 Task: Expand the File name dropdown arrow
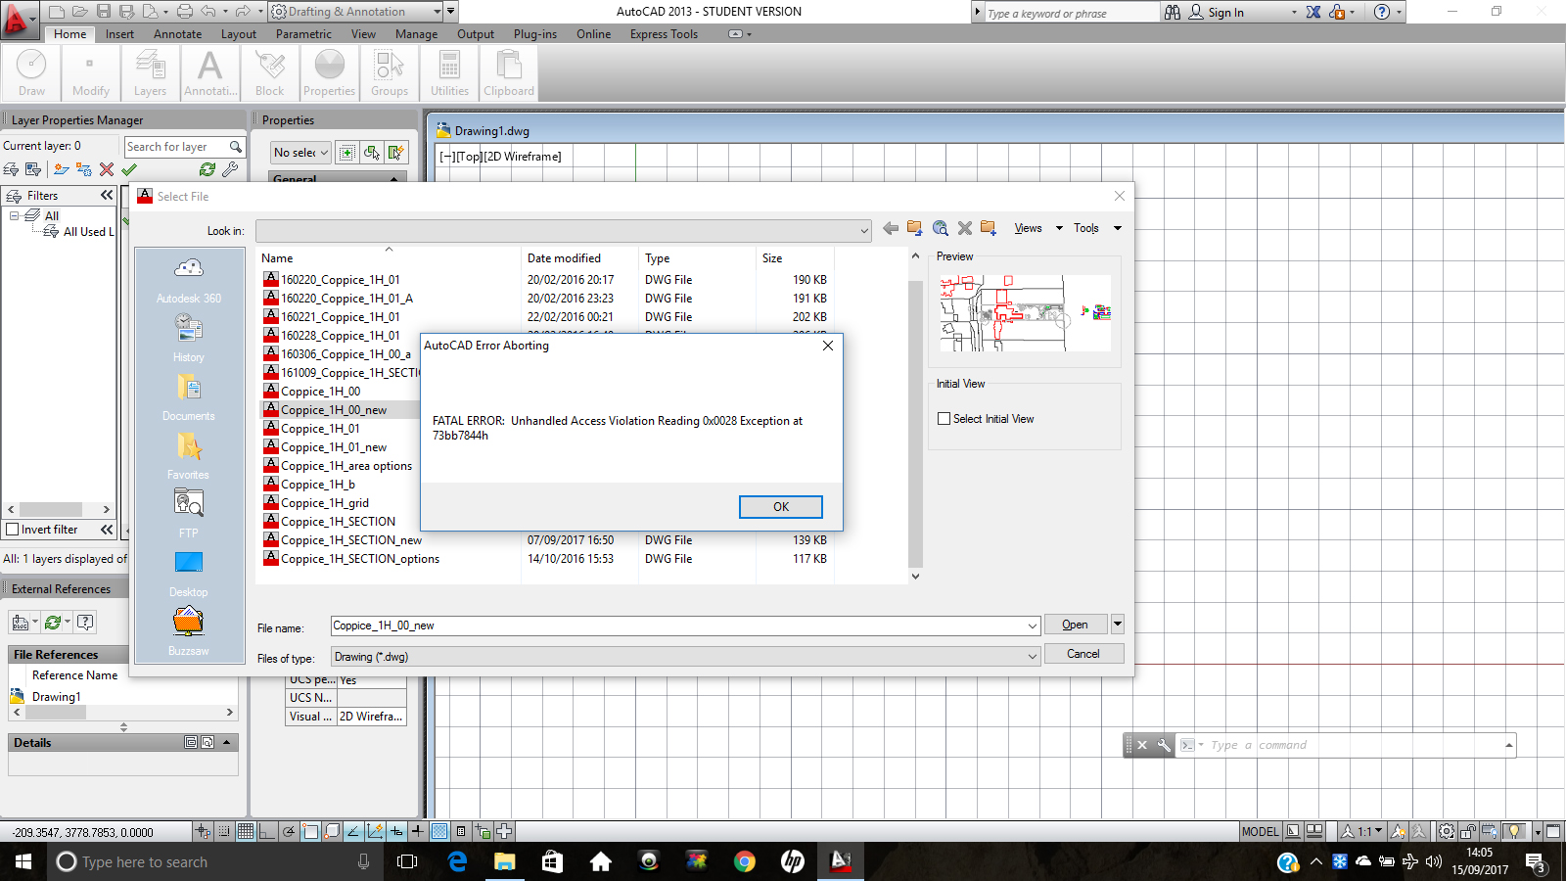click(1032, 626)
